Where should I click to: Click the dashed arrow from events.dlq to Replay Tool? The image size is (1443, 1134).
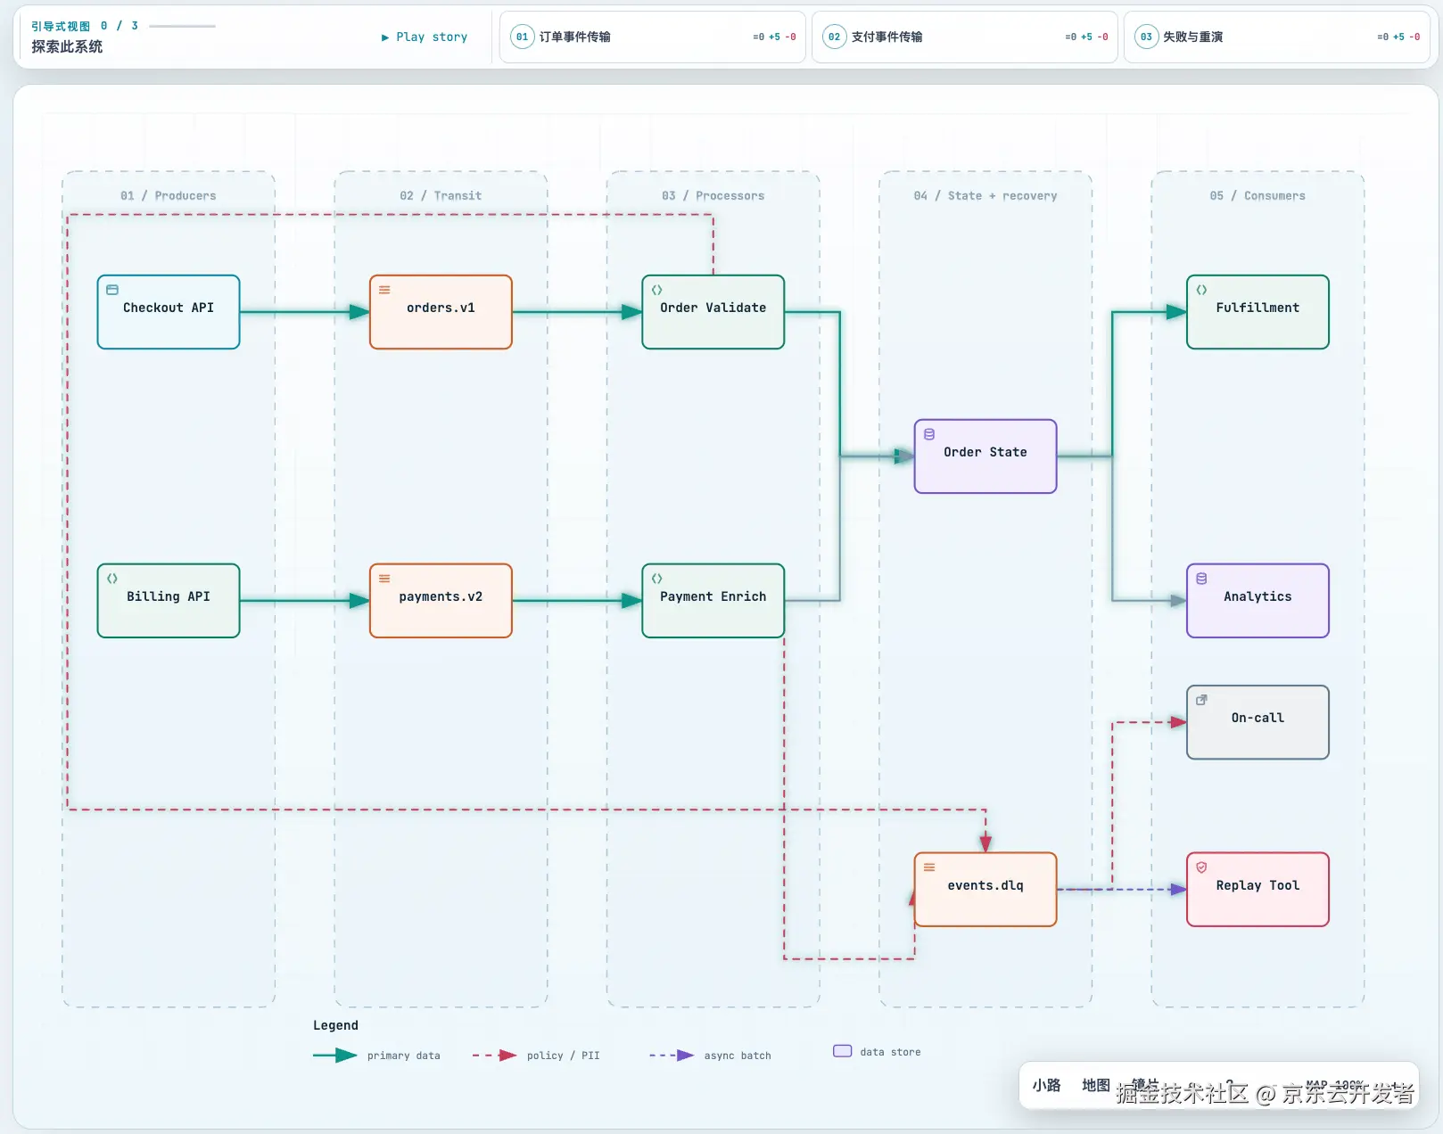[1122, 890]
